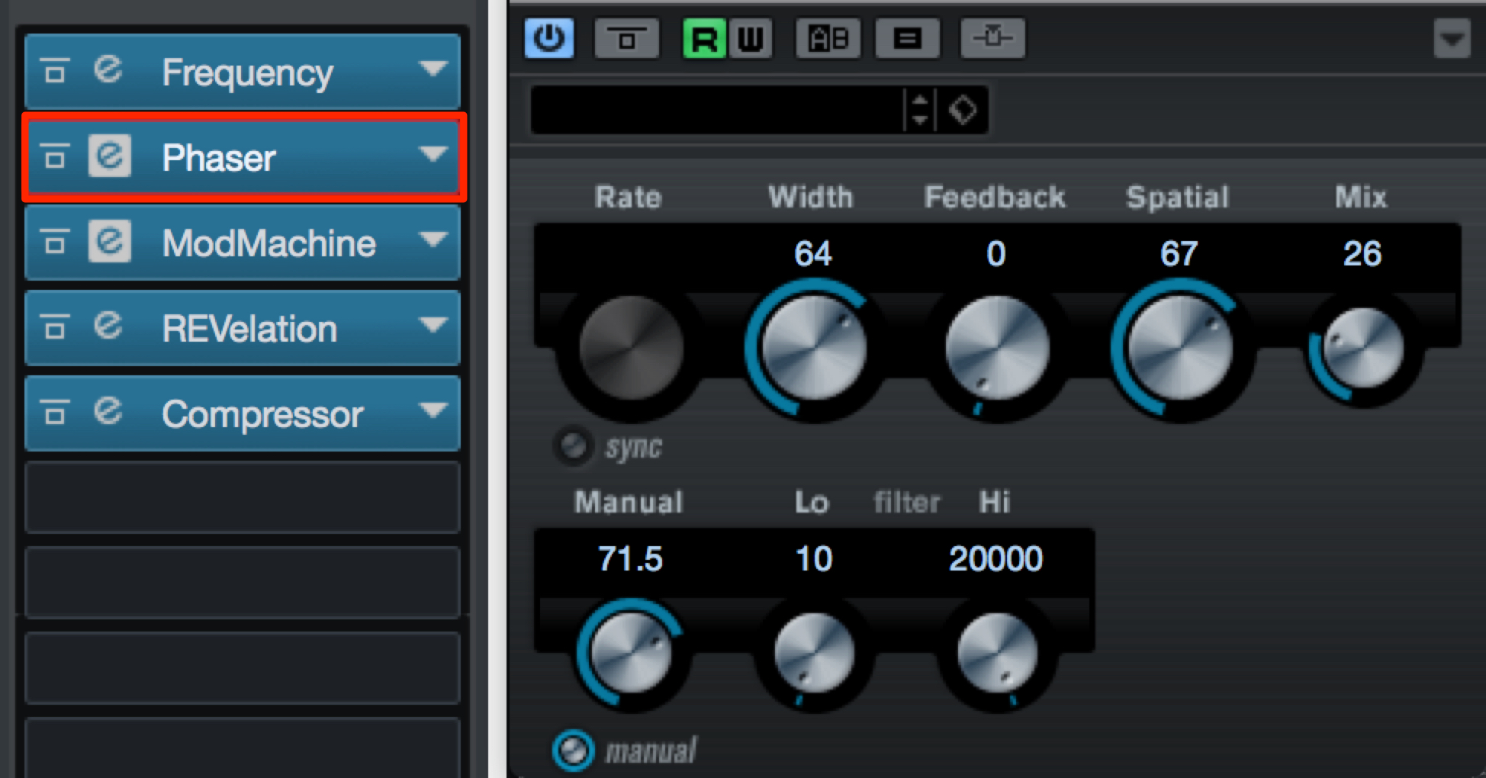
Task: Click the preset name field
Action: pos(717,111)
